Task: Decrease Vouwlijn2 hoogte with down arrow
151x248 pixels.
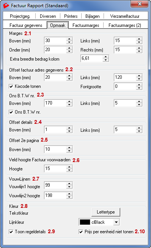Action: click(69, 197)
